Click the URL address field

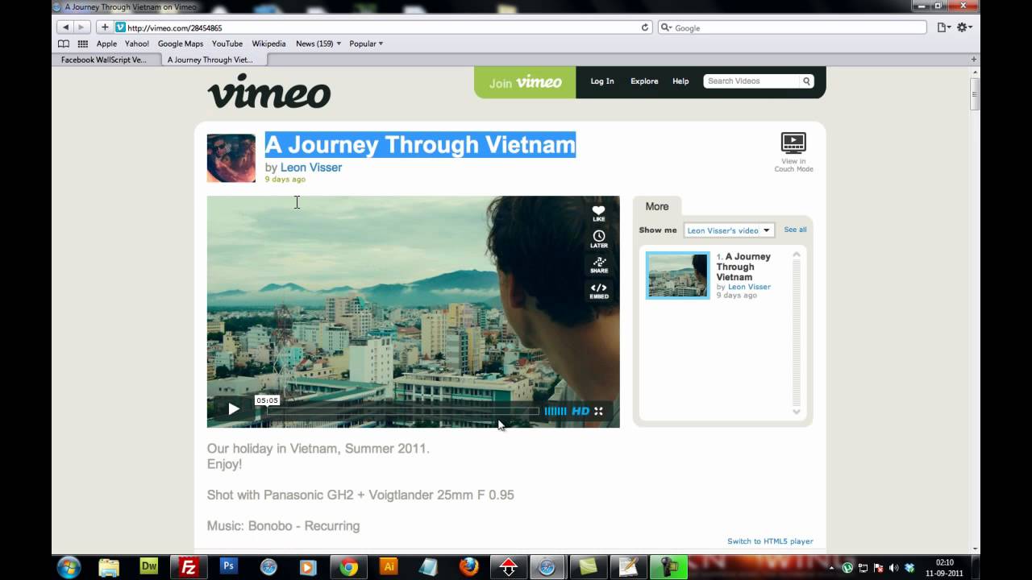[x=383, y=27]
